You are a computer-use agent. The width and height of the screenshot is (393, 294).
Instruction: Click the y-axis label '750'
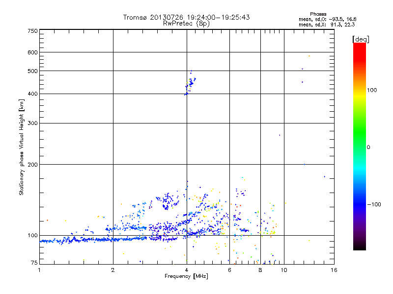point(32,31)
